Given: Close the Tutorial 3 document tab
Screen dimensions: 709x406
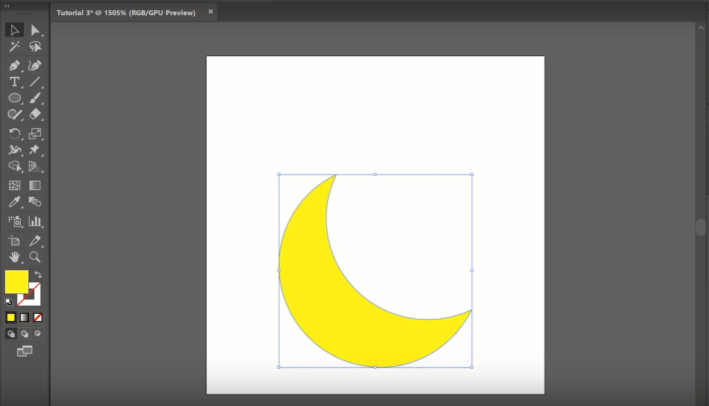Looking at the screenshot, I should [211, 11].
